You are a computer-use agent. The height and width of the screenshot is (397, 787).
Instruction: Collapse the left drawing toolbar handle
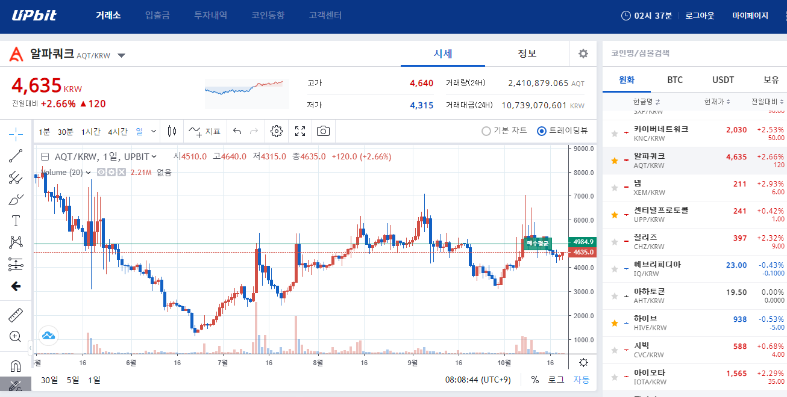(x=30, y=347)
